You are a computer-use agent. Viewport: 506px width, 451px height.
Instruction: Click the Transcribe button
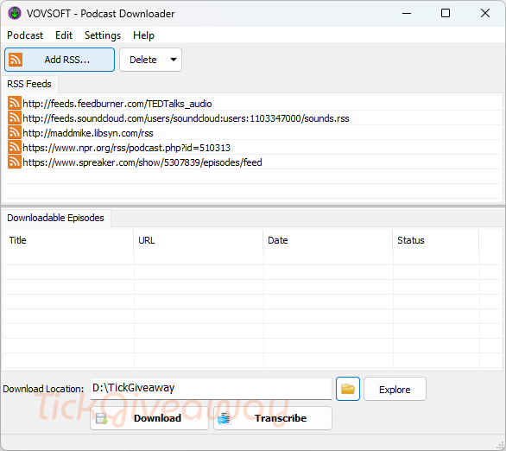pyautogui.click(x=273, y=418)
